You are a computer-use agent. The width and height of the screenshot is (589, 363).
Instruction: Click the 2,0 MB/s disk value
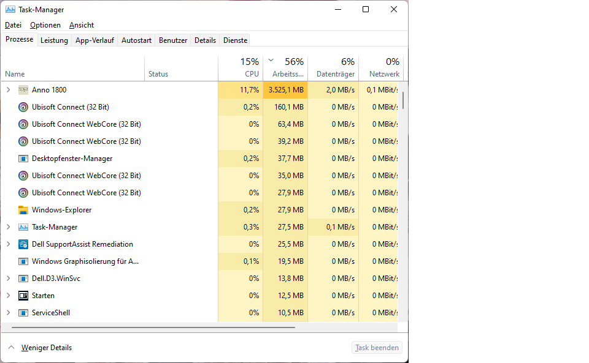tap(341, 90)
